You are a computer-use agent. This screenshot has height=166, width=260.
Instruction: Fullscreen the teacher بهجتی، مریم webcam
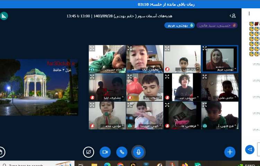(x=205, y=48)
